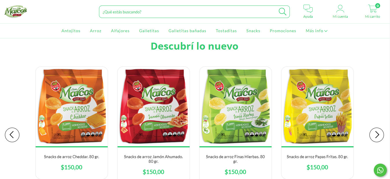The image size is (390, 179).
Task: Select the Antojitos menu item
Action: point(71,31)
